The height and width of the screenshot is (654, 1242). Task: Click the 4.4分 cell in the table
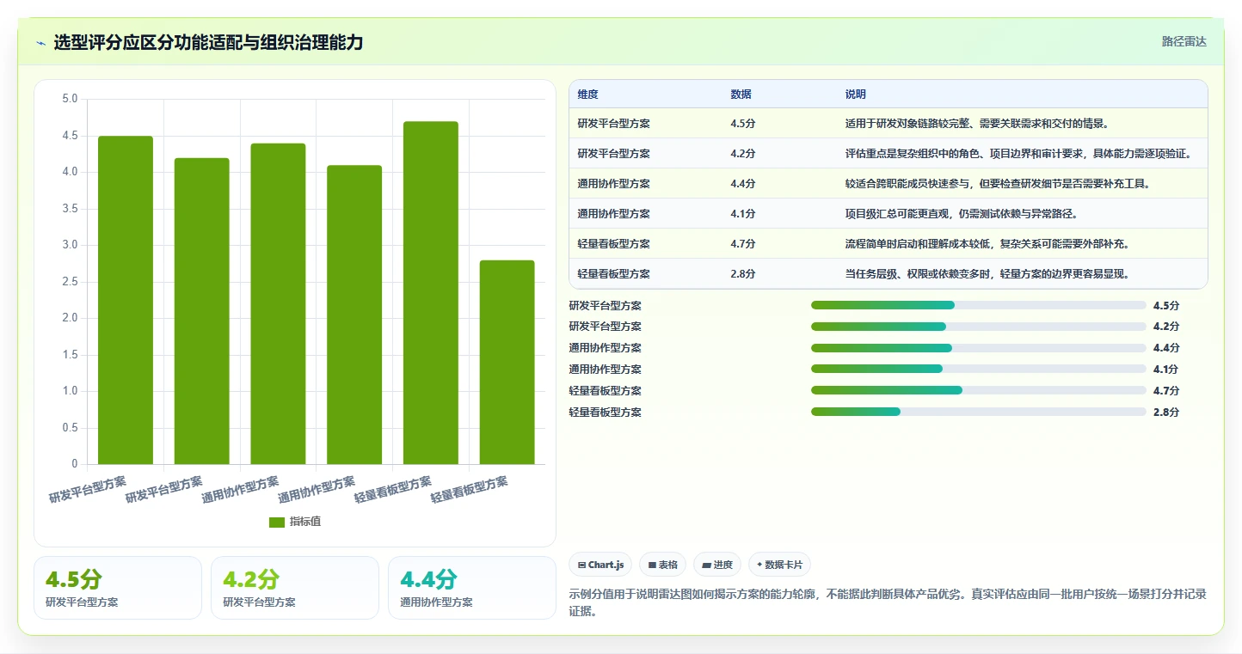click(x=743, y=184)
